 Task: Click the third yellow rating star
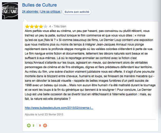(36, 26)
